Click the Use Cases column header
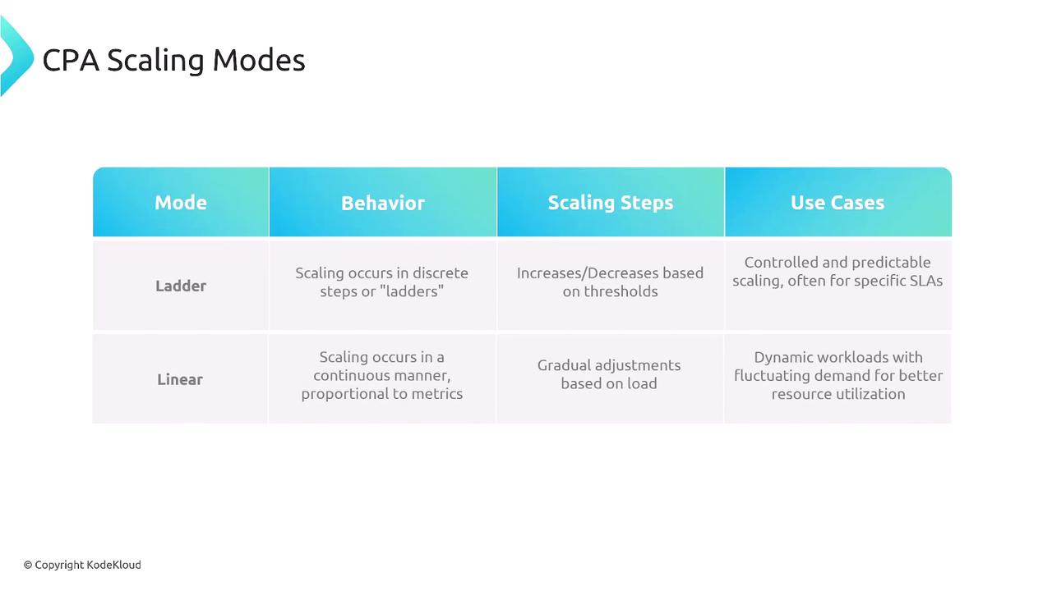Viewport: 1052px width, 591px height. click(x=837, y=203)
